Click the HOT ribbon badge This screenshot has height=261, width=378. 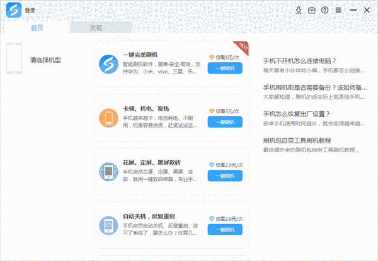click(x=243, y=47)
